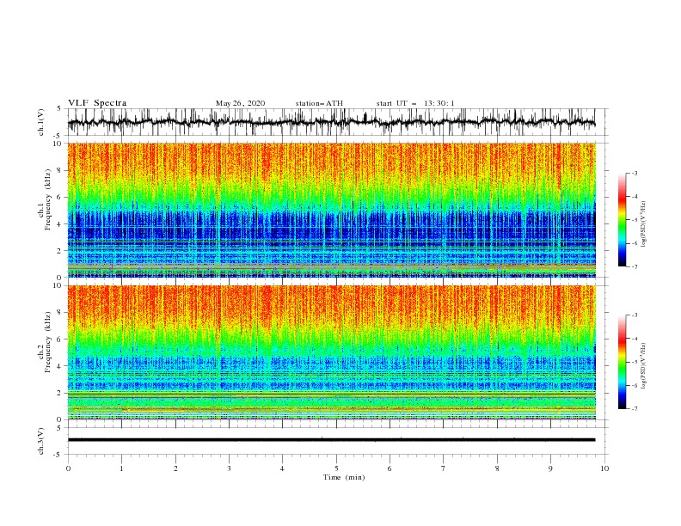Click the "-3" label on the ch.1 color bar
This screenshot has width=681, height=526.
point(634,173)
